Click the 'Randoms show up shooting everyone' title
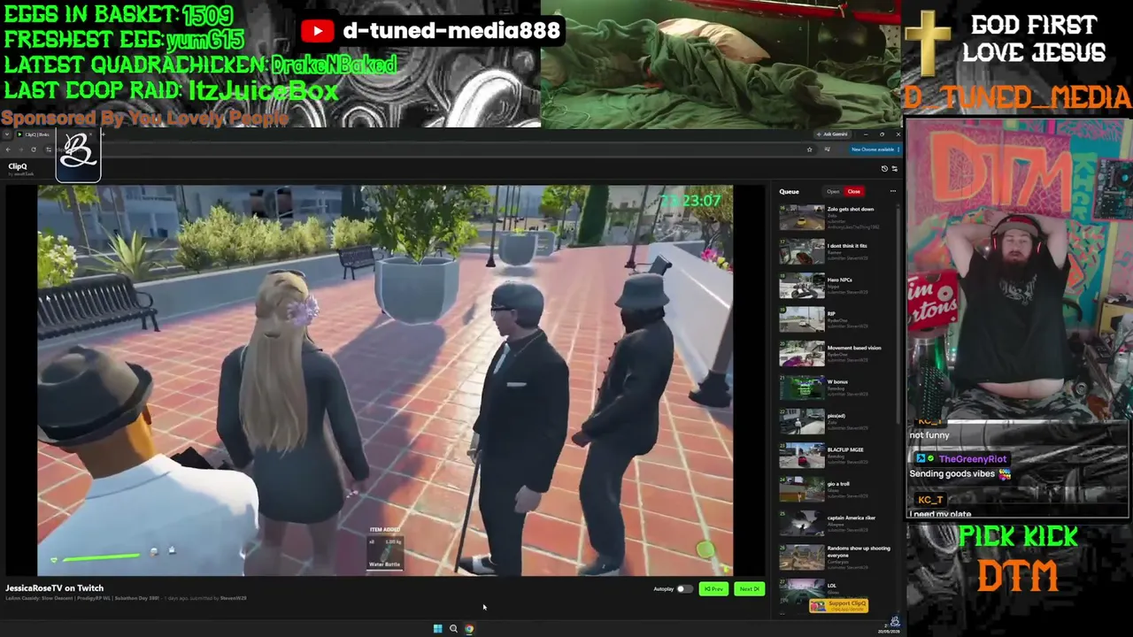Viewport: 1133px width, 637px height. pyautogui.click(x=859, y=552)
